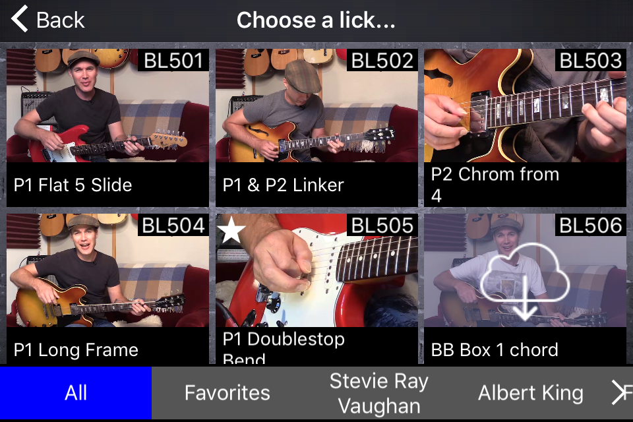Screen dimensions: 633x422
Task: Tap the P1 Long Frame caption
Action: (x=76, y=349)
